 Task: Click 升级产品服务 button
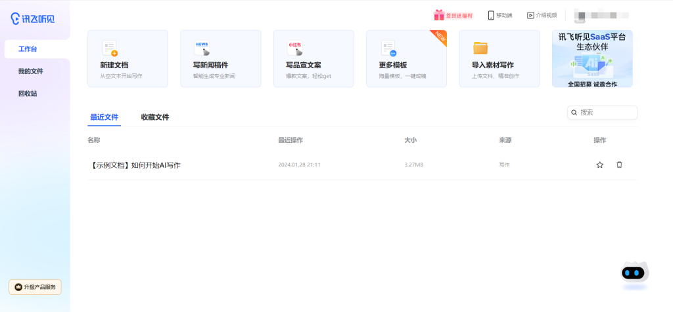(x=35, y=287)
